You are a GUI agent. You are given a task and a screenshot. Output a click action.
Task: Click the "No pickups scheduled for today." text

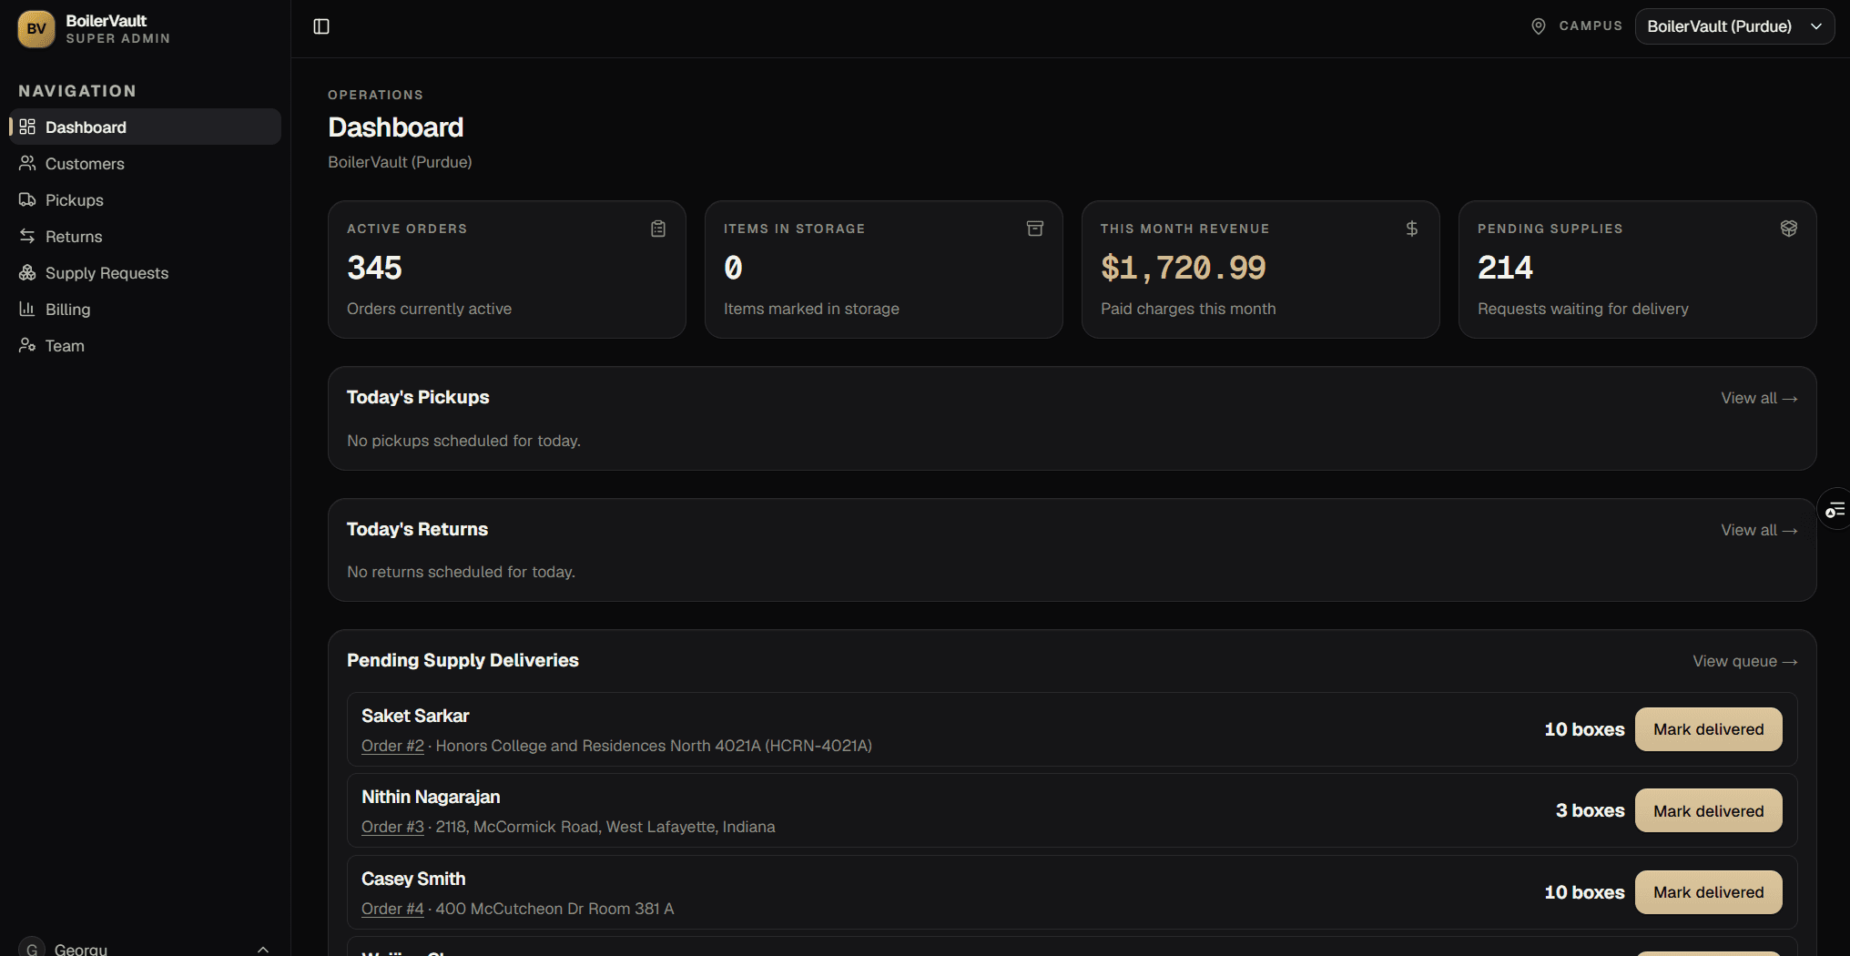[x=463, y=441]
